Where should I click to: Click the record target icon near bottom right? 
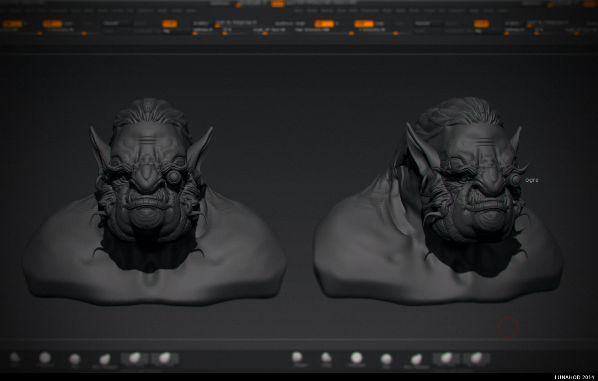point(507,328)
